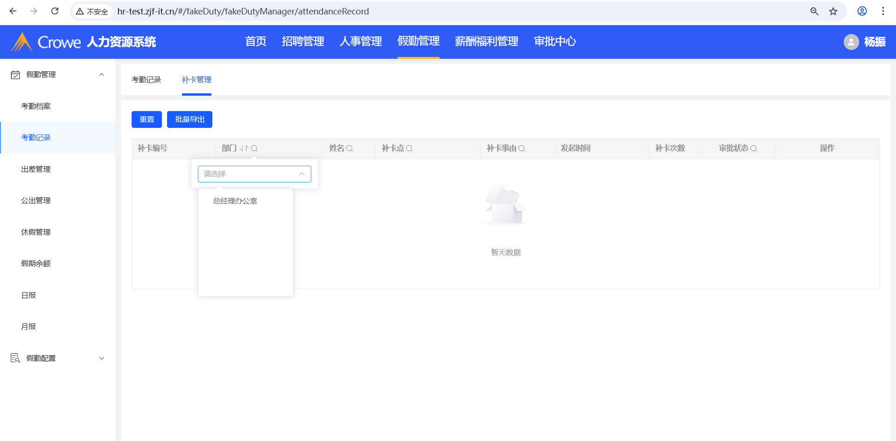This screenshot has width=896, height=441.
Task: Bookmark this page with star icon
Action: click(833, 11)
